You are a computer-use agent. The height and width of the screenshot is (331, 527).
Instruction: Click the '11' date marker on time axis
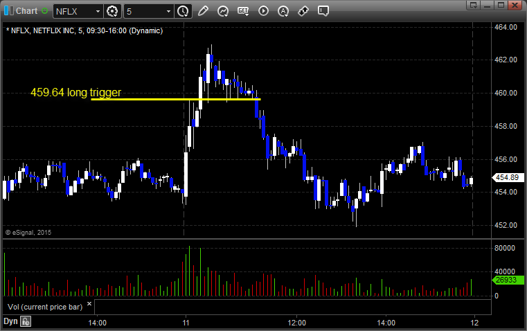(186, 323)
